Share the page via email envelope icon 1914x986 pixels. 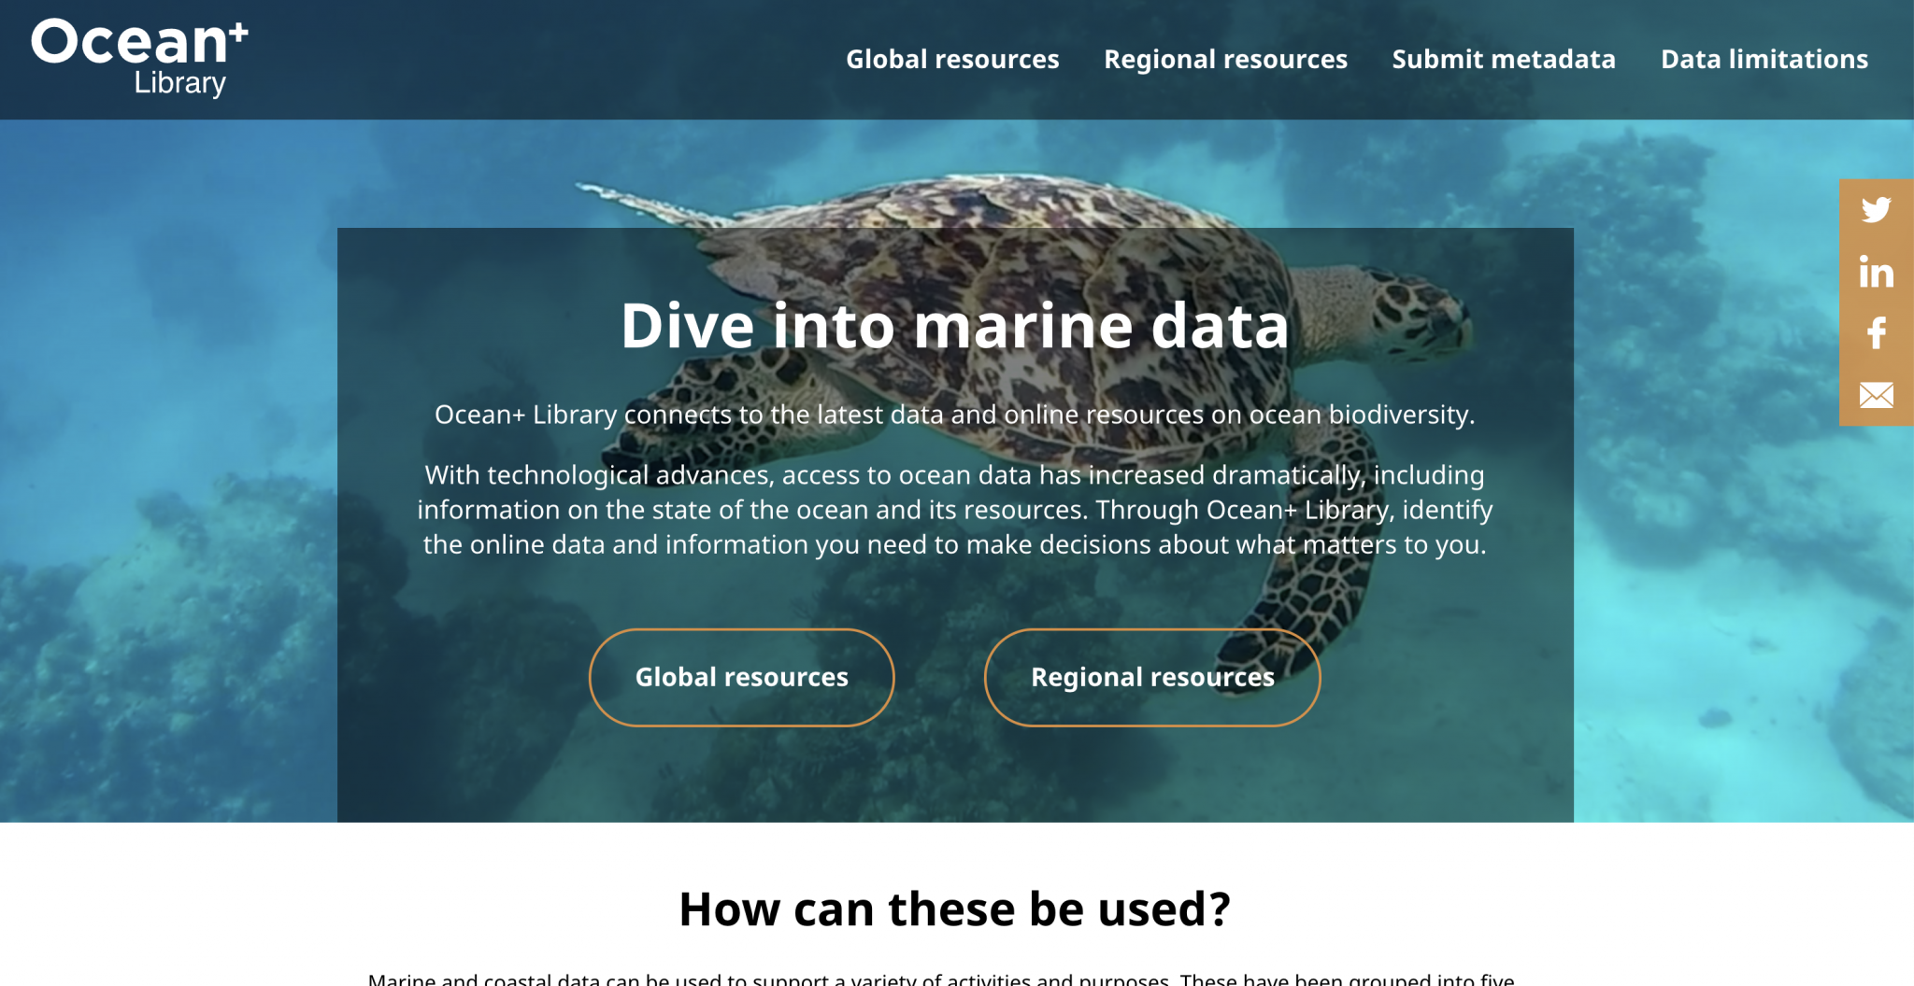pyautogui.click(x=1876, y=395)
